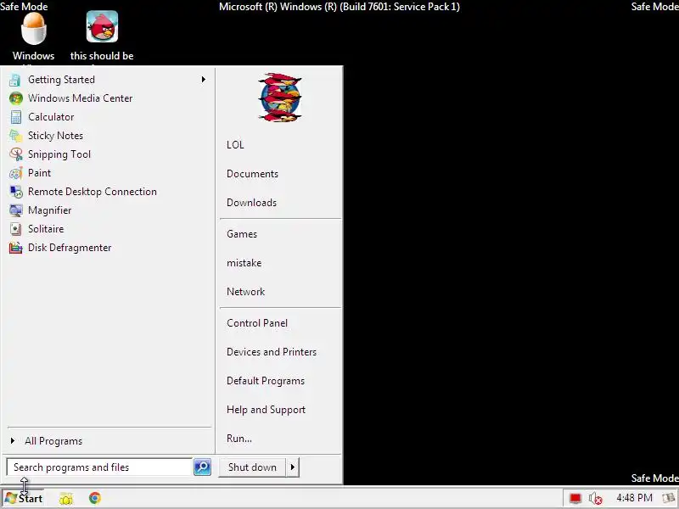679x509 pixels.
Task: Open shutdown options arrow
Action: [293, 467]
